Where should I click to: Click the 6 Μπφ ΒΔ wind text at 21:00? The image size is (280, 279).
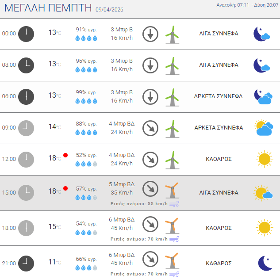[122, 255]
